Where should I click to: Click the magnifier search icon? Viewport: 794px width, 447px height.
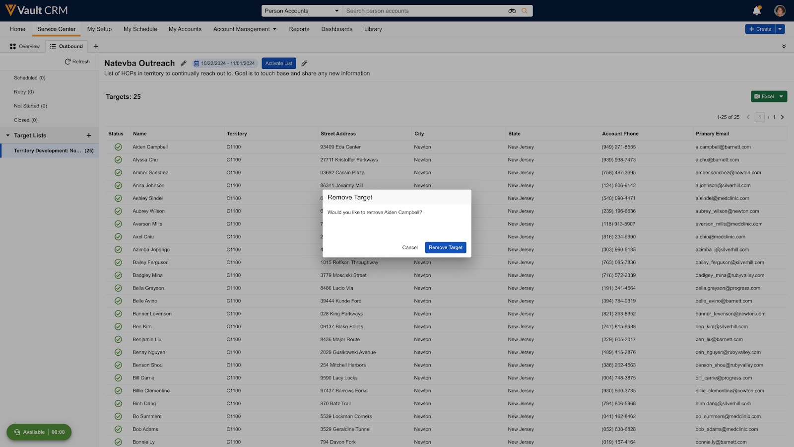(x=525, y=11)
